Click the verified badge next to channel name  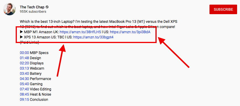tap(47, 7)
